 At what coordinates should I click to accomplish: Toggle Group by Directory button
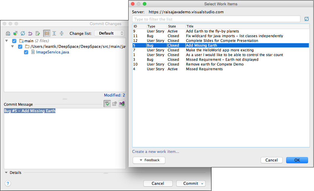[47, 33]
